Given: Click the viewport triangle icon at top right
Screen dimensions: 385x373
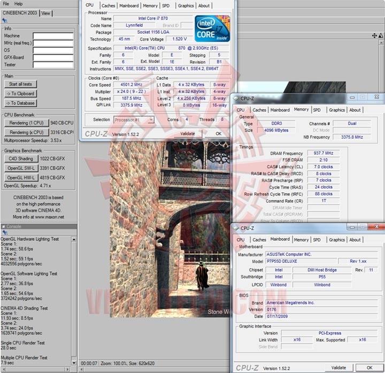Looking at the screenshot, I should 381,36.
